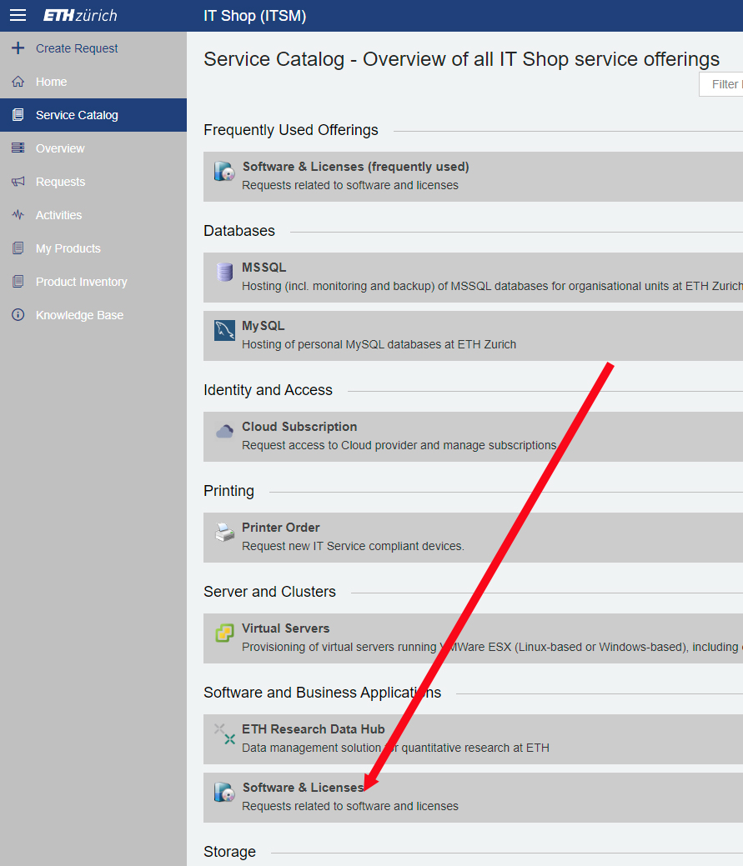Click the Storage section heading
This screenshot has height=866, width=743.
[229, 852]
